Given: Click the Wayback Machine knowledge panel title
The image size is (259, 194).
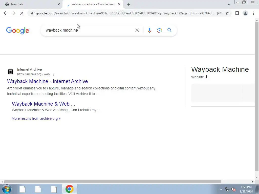Looking at the screenshot, I should (x=220, y=69).
